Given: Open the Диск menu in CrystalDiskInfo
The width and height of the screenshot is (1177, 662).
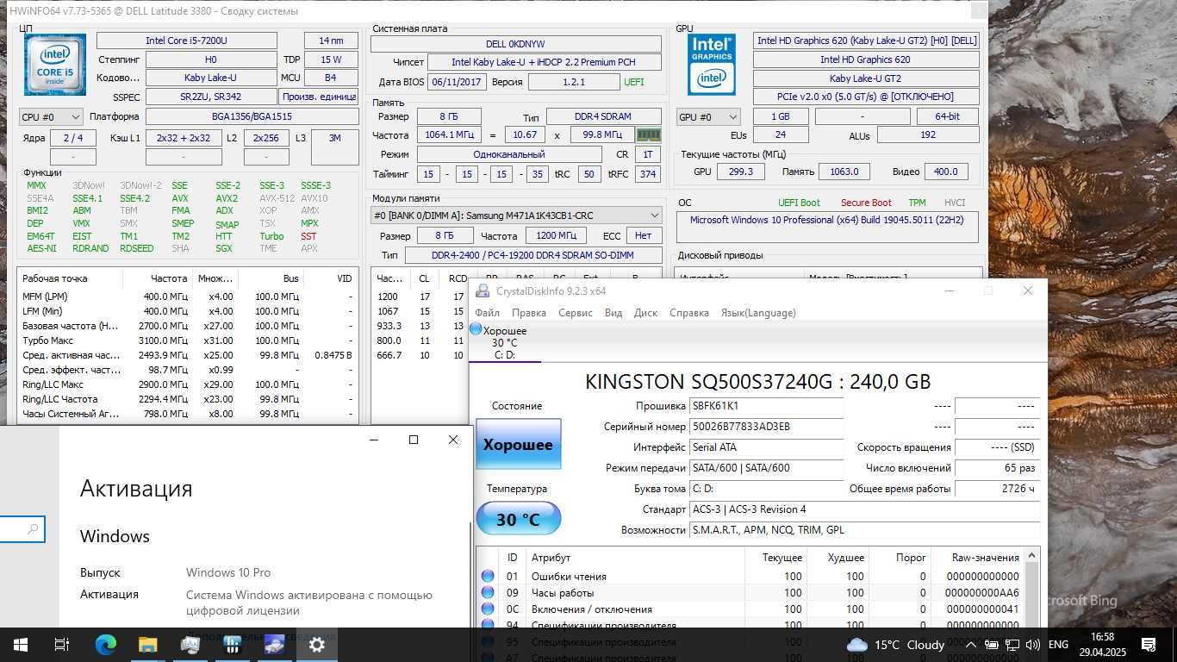Looking at the screenshot, I should pyautogui.click(x=645, y=313).
